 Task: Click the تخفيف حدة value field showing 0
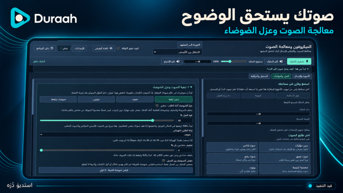pos(185,150)
